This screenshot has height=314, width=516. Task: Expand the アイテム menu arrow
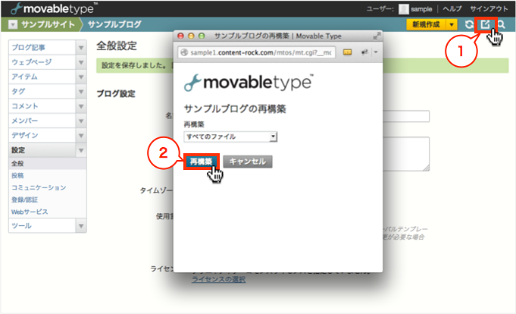pyautogui.click(x=81, y=77)
